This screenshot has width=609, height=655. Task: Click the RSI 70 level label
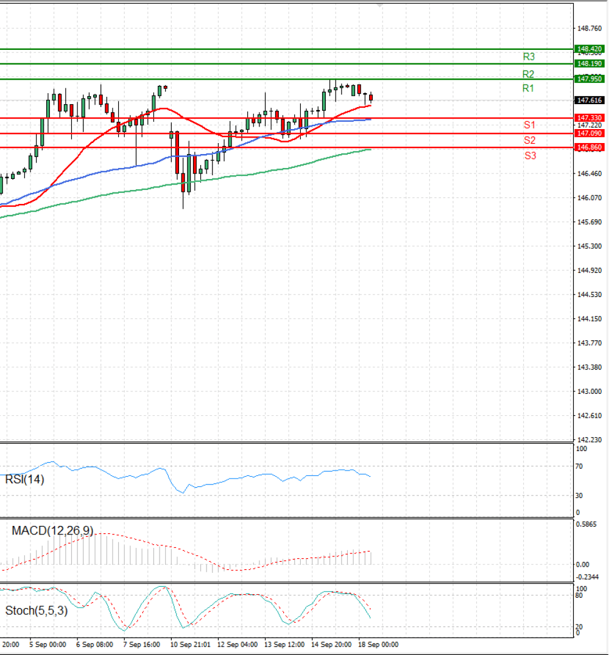[x=579, y=466]
